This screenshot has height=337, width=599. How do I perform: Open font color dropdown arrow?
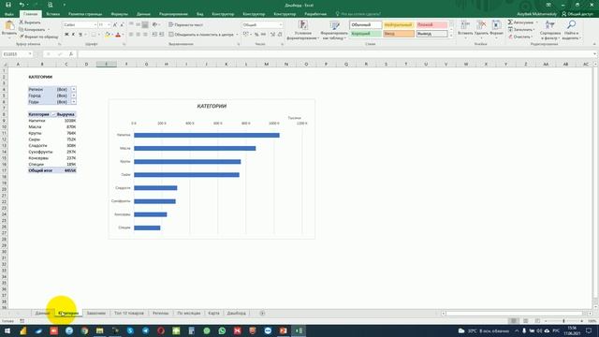pyautogui.click(x=123, y=35)
